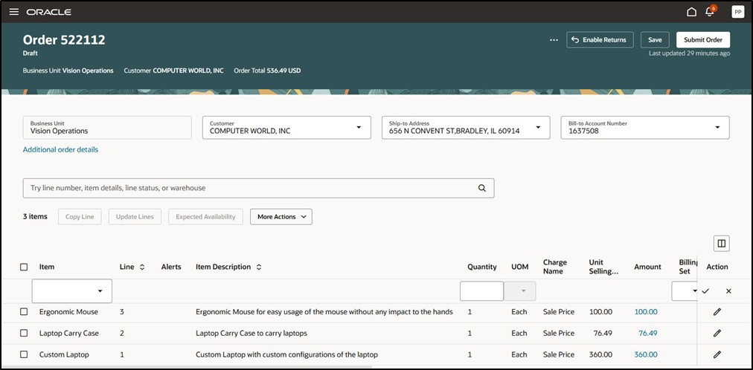Viewport: 753px width, 370px height.
Task: Check the Laptop Carry Case row checkbox
Action: click(24, 333)
